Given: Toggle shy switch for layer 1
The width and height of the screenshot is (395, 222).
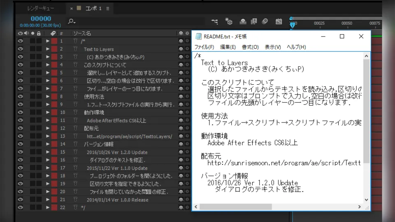Looking at the screenshot, I should click(x=181, y=41).
